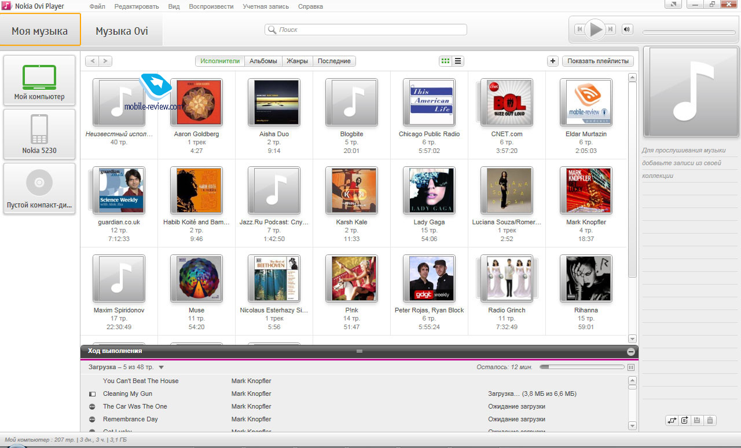This screenshot has height=448, width=741.
Task: Open the Blogbite artist thumbnail
Action: [x=352, y=103]
